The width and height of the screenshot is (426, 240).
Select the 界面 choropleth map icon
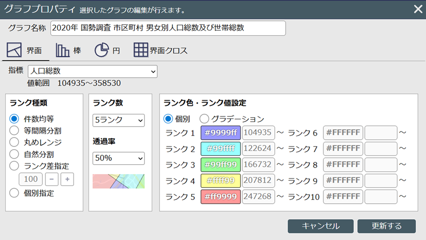16,50
